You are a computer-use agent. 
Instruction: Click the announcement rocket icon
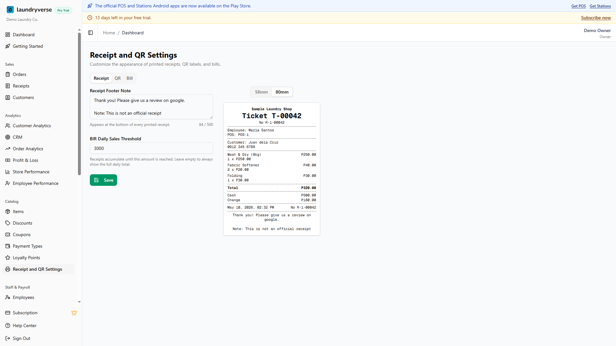90,6
